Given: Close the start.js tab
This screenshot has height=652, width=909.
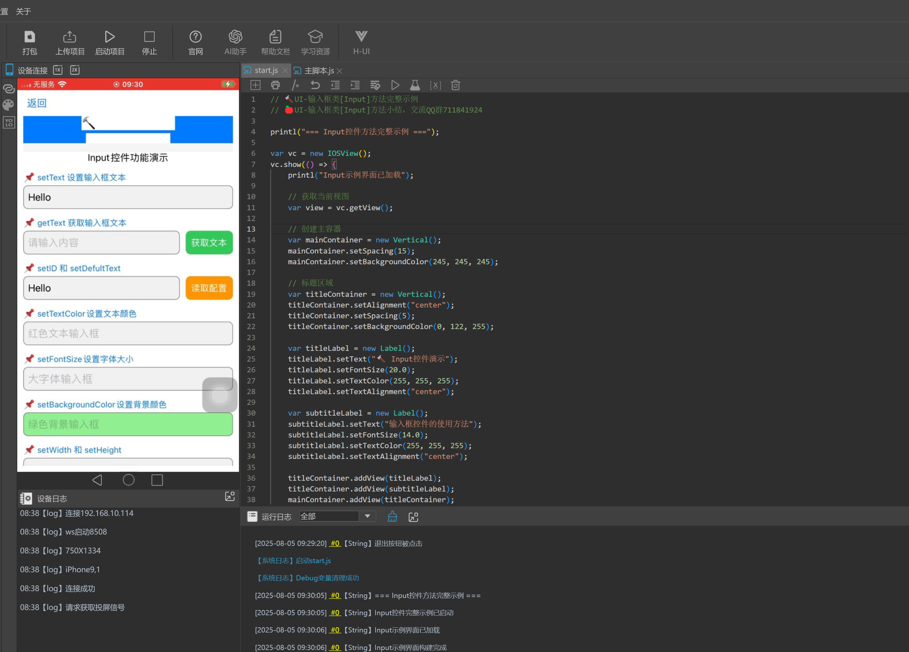Looking at the screenshot, I should point(285,71).
